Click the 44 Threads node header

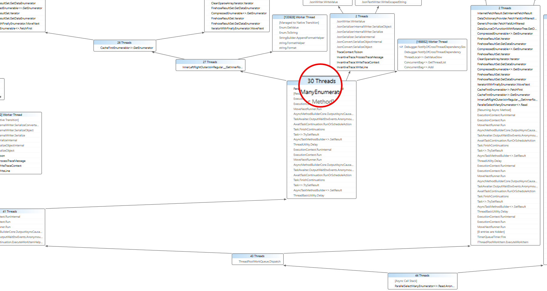point(422,276)
